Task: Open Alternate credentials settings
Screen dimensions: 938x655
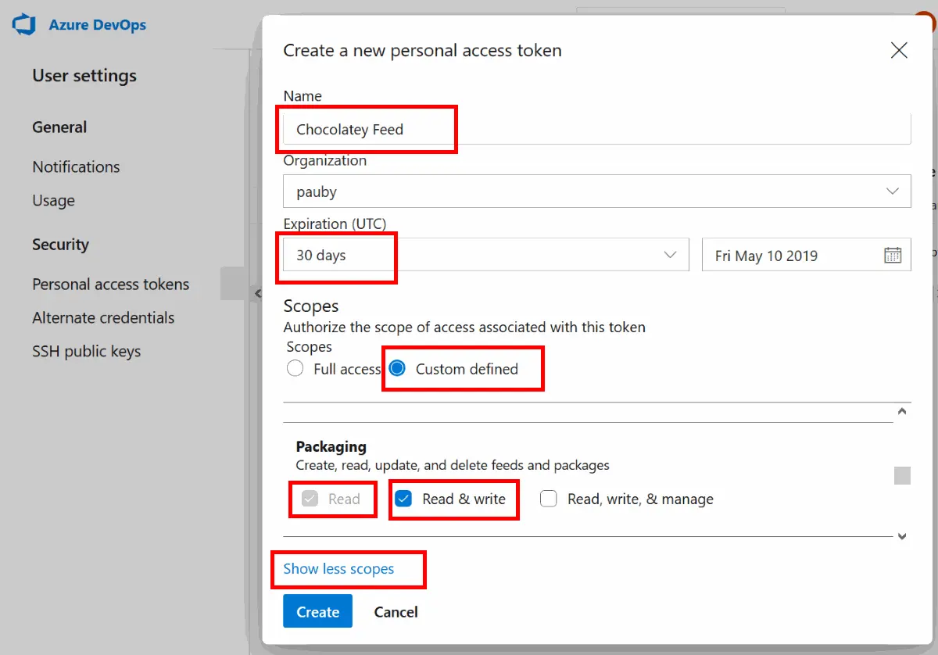Action: [x=103, y=317]
